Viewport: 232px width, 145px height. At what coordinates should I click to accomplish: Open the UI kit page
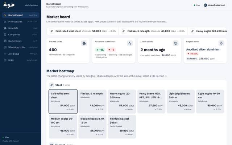click(x=21, y=60)
